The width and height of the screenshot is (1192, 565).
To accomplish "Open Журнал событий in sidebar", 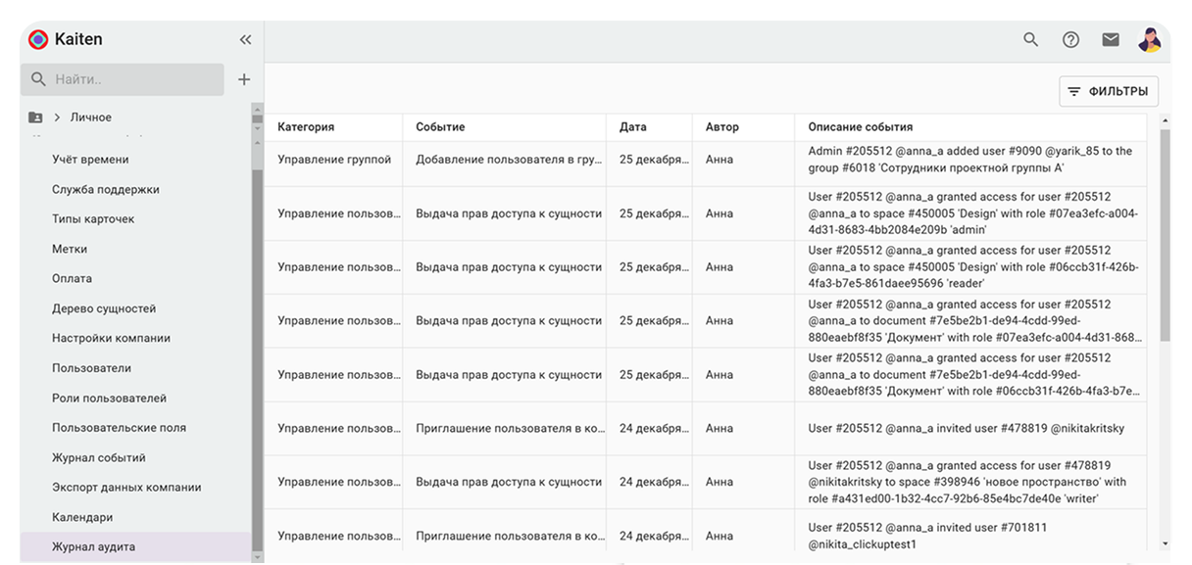I will click(99, 457).
